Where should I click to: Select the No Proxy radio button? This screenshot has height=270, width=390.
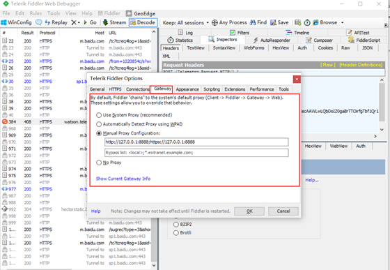pyautogui.click(x=99, y=163)
